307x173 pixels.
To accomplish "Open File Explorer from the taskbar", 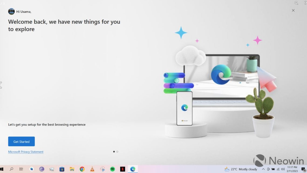I will click(x=72, y=169).
